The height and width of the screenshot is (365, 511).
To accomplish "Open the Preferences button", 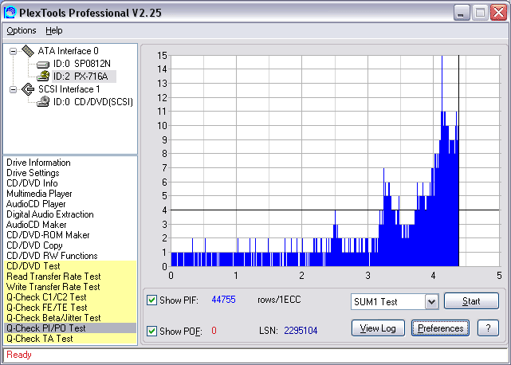I will tap(440, 328).
